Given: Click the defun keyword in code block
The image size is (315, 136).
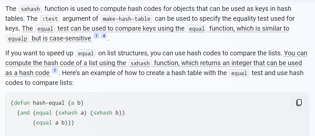Looking at the screenshot, I should pos(21,103).
